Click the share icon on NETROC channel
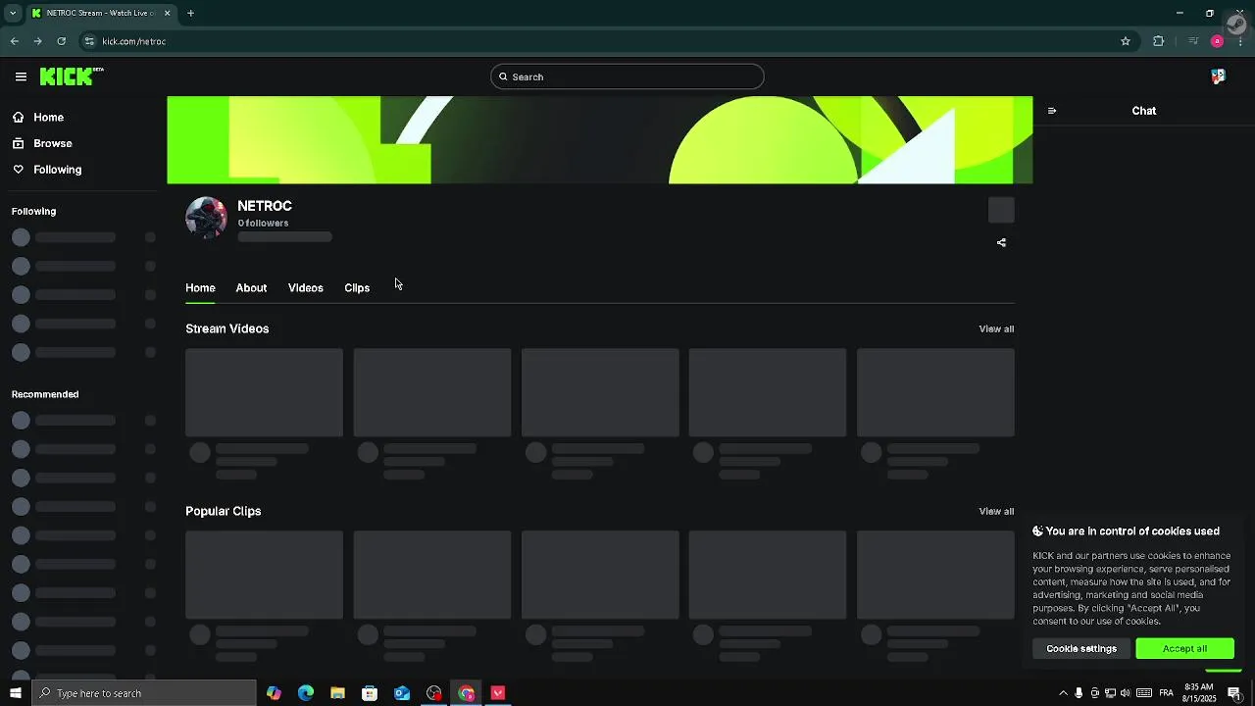The height and width of the screenshot is (706, 1255). click(1001, 242)
